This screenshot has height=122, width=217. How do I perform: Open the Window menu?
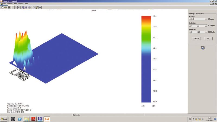(21, 4)
